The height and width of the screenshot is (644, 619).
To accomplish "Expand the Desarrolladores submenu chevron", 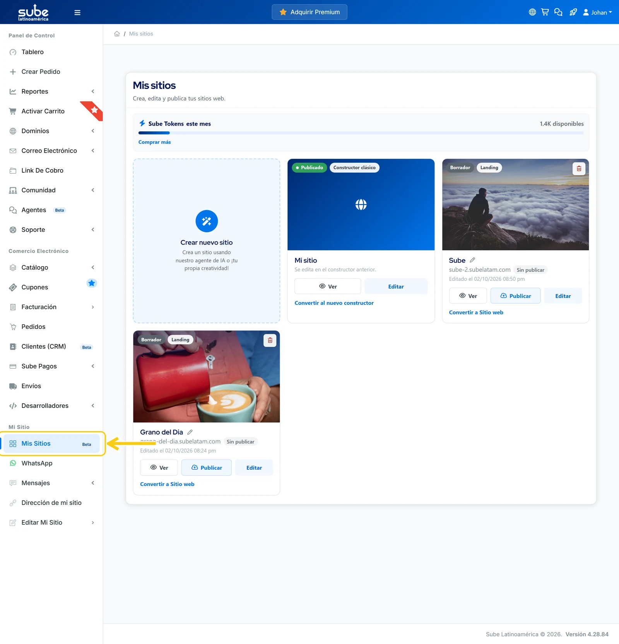I will pyautogui.click(x=93, y=406).
